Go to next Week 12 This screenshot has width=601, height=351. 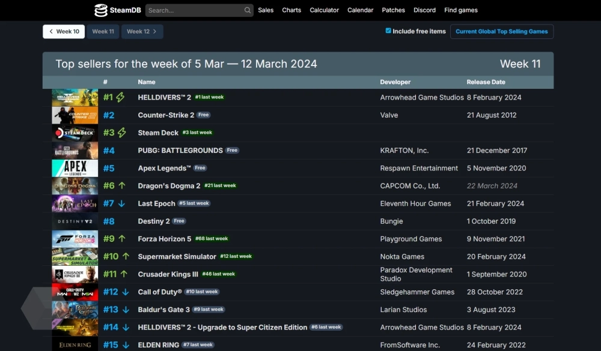click(142, 32)
